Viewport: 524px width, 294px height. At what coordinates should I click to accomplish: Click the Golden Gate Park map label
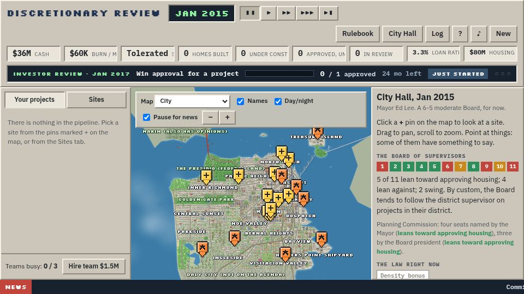click(x=206, y=199)
